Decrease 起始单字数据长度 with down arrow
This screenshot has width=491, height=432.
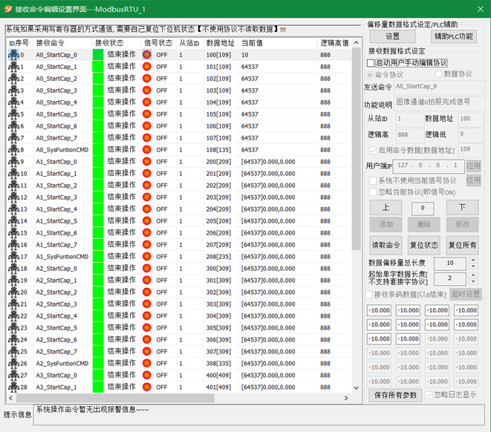pyautogui.click(x=473, y=282)
